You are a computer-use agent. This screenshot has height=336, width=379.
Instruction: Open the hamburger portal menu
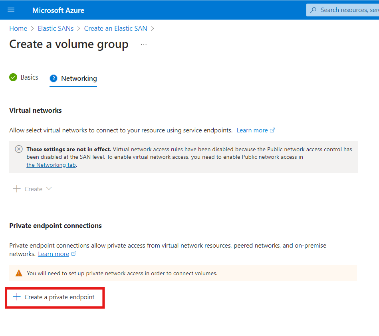(11, 10)
